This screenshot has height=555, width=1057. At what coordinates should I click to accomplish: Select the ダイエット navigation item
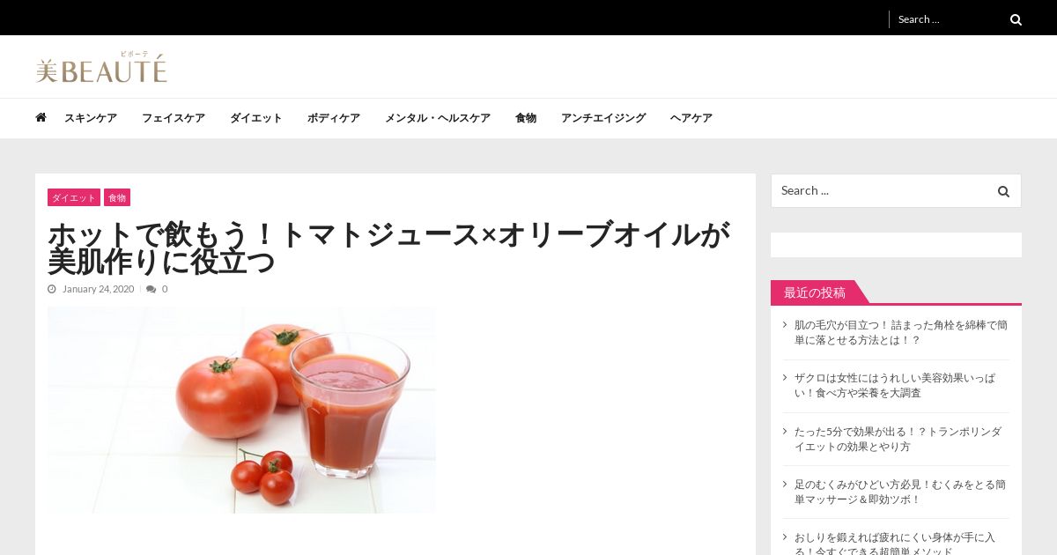tap(256, 118)
